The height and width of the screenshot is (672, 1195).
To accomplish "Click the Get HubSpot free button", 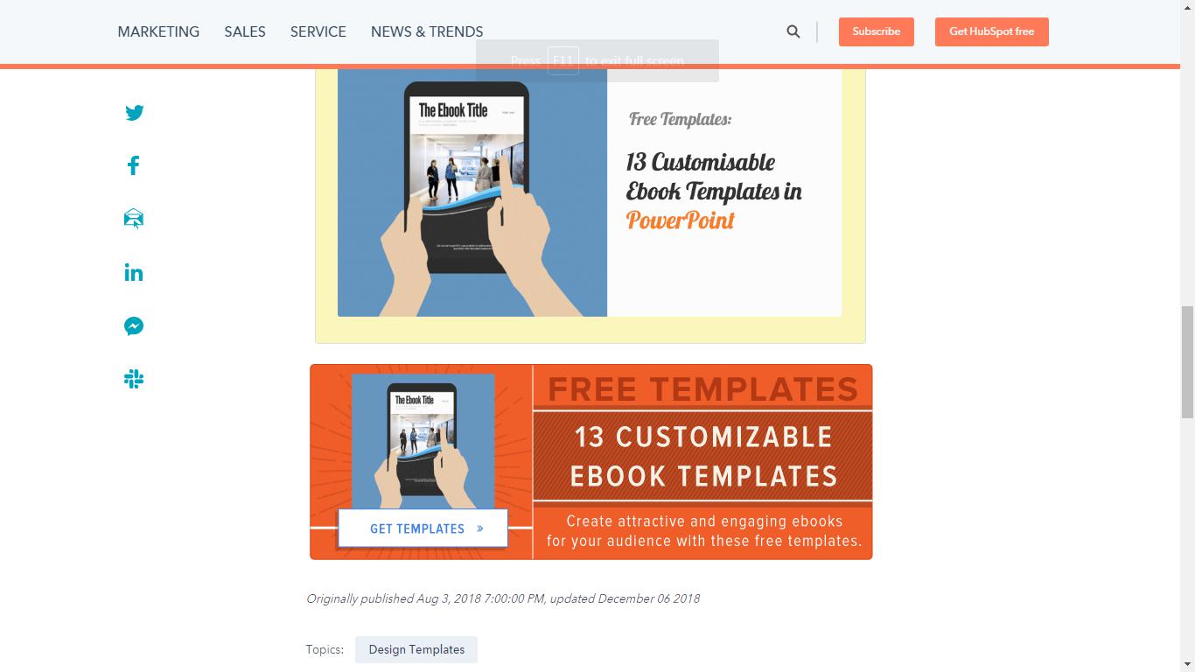I will [x=992, y=31].
